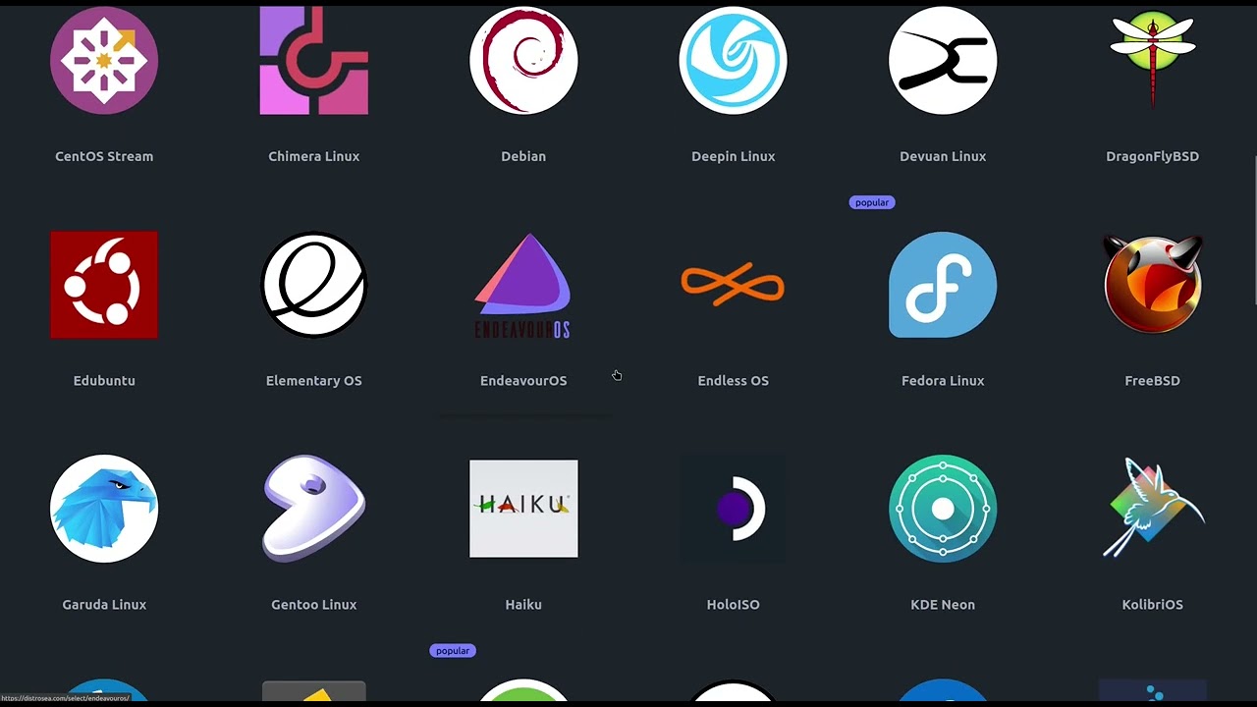Click the page vertical scrollbar thumb
The width and height of the screenshot is (1257, 707).
[1254, 232]
